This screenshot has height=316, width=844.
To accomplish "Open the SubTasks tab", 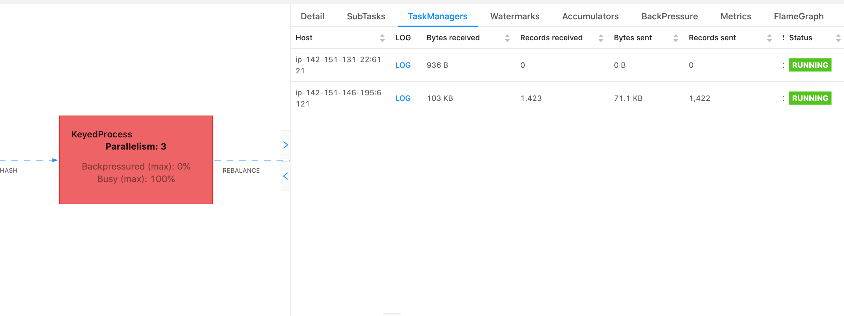I will 366,16.
